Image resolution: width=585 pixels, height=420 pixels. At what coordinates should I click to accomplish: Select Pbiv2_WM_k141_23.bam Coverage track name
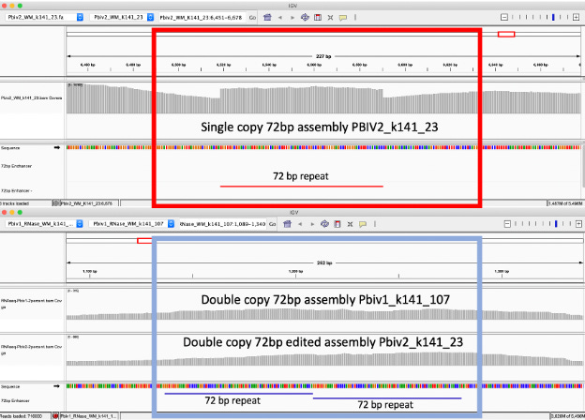32,97
